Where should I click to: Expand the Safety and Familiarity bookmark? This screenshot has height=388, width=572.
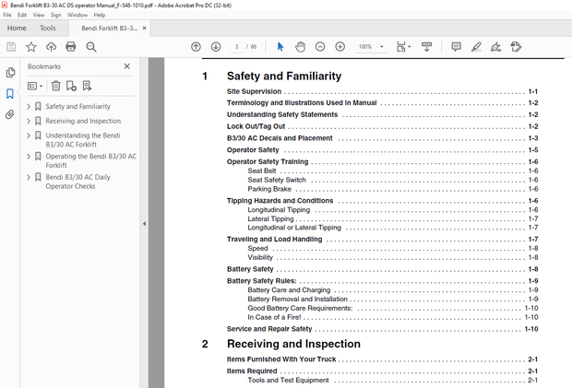[x=29, y=106]
